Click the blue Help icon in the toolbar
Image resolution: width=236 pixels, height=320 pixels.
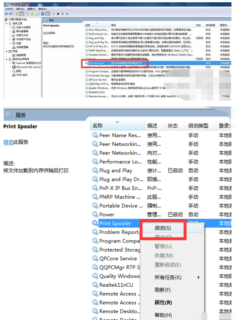point(43,14)
